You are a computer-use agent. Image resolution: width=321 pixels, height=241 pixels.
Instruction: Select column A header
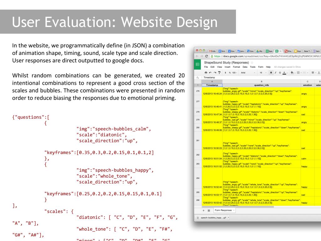(212, 81)
